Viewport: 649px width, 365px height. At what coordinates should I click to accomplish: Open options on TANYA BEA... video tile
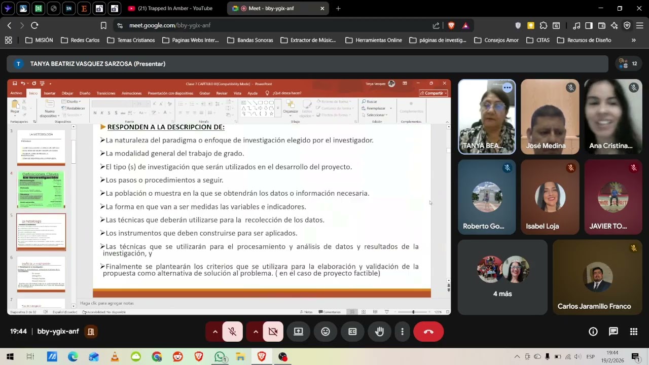tap(507, 88)
